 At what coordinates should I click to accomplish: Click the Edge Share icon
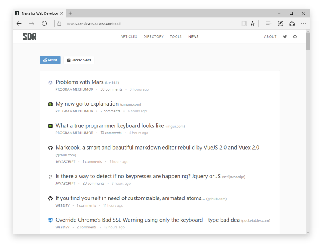click(x=292, y=23)
